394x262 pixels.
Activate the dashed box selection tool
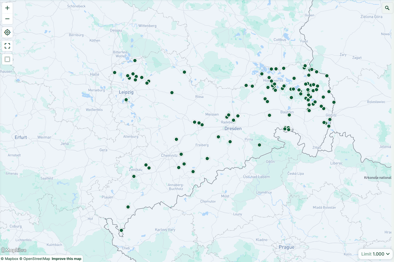pos(7,59)
